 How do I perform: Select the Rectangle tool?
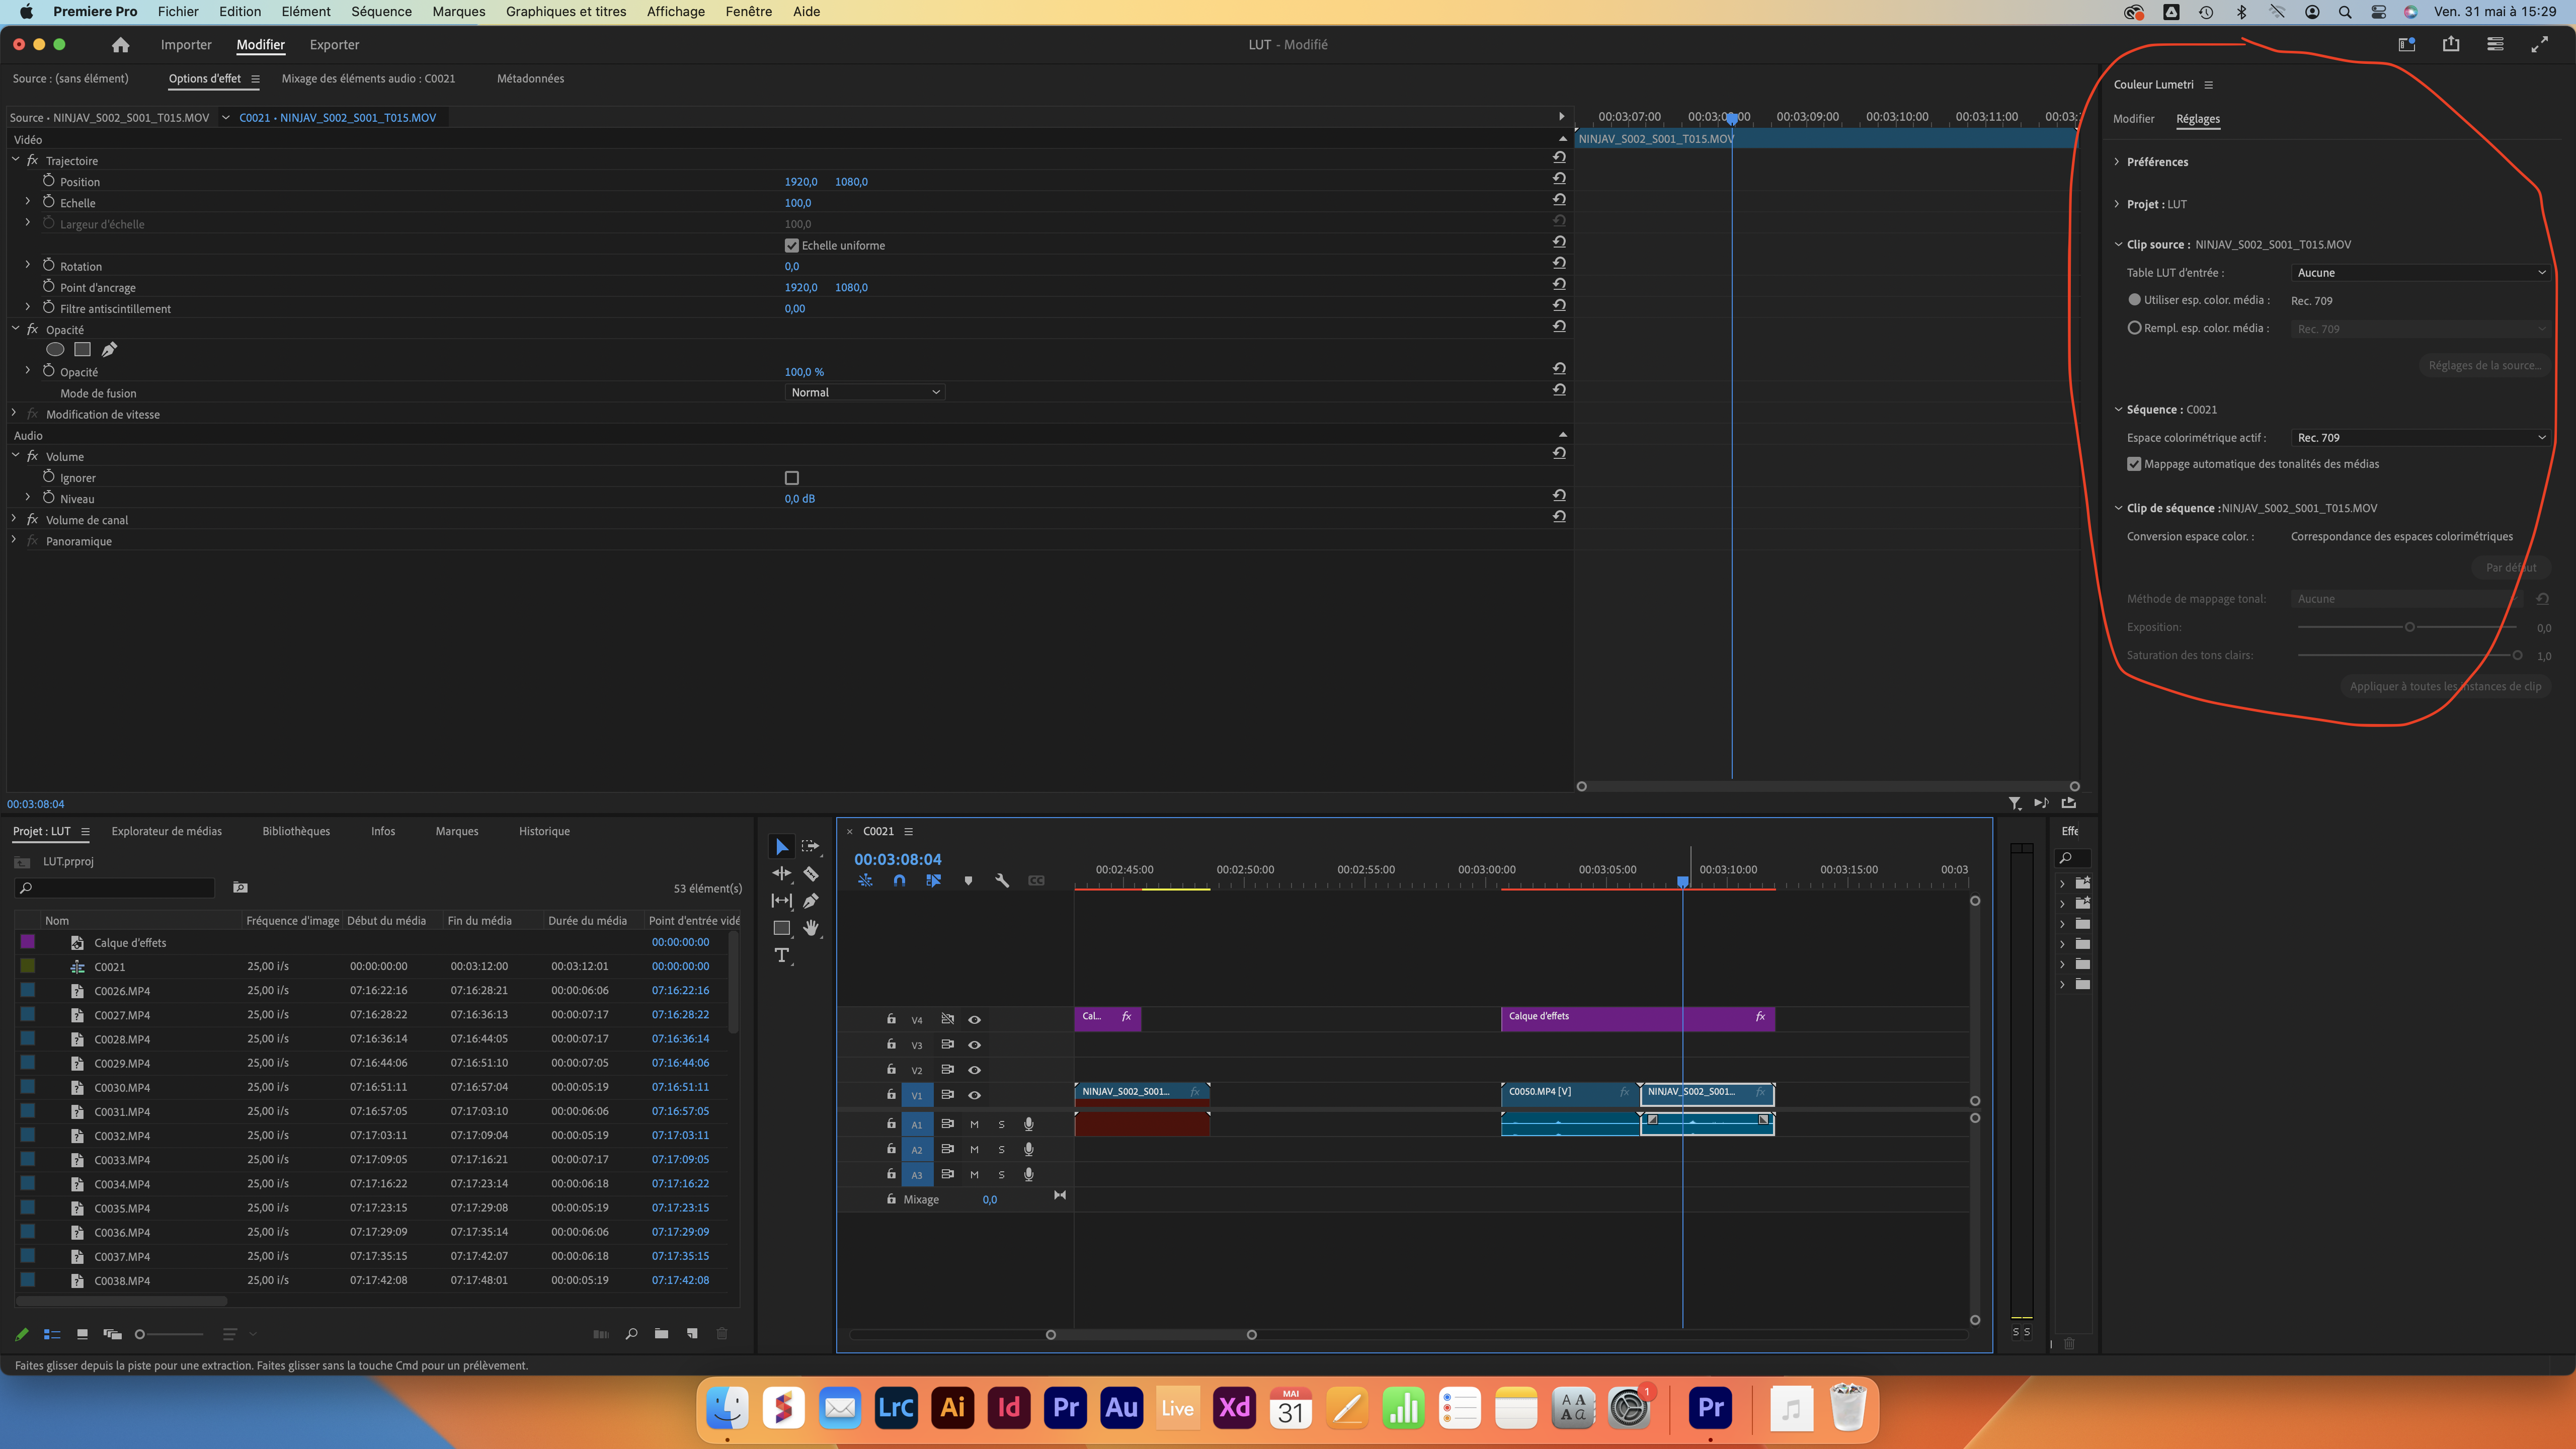coord(781,929)
